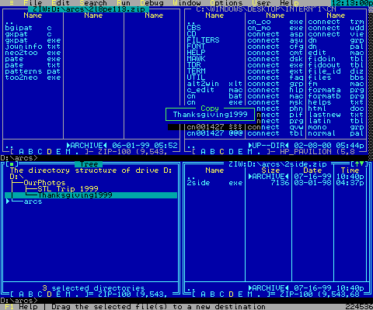Viewport: 373px width, 310px height.
Task: Select 2side exe file in archive panel
Action: 214,183
